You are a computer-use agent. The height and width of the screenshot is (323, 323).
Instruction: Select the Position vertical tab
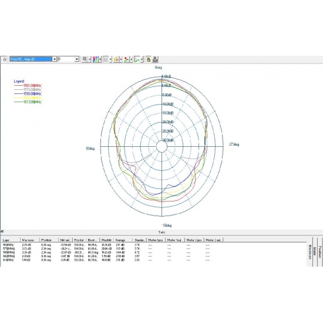tap(319, 252)
